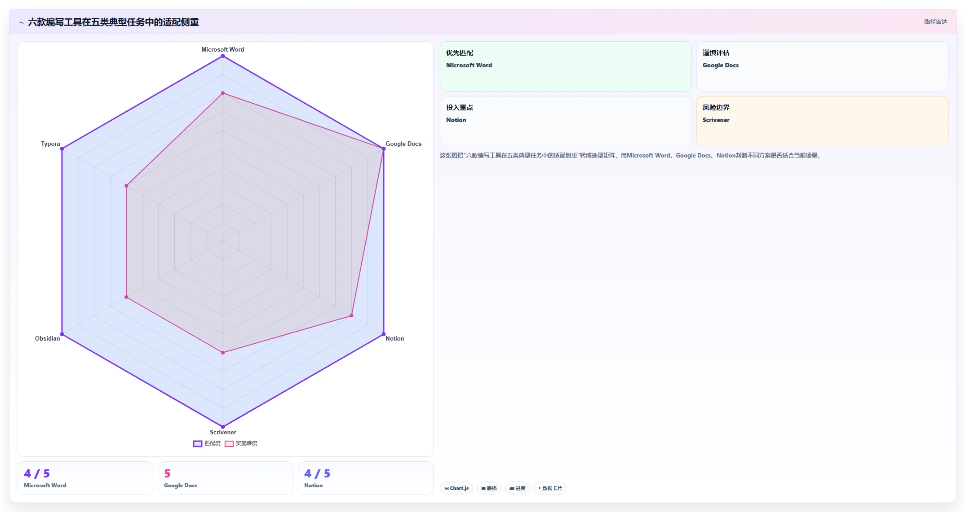Click the Google Docs radar axis label
Image resolution: width=966 pixels, height=512 pixels.
click(403, 144)
